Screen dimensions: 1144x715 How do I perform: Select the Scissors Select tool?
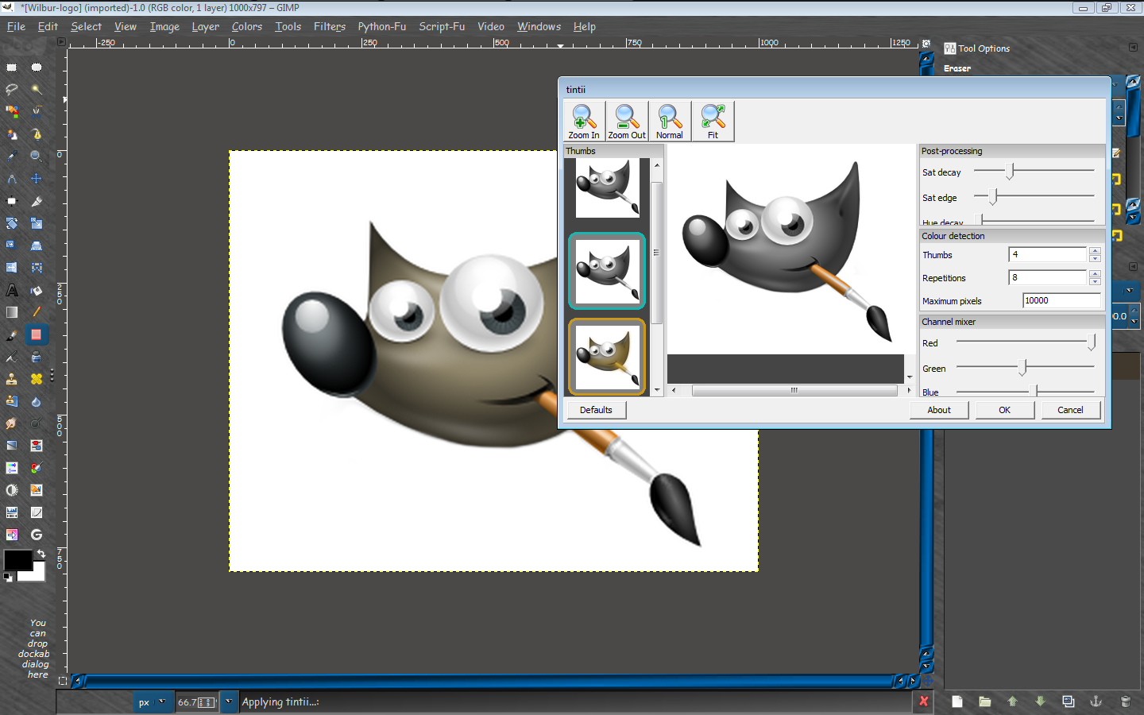point(37,112)
